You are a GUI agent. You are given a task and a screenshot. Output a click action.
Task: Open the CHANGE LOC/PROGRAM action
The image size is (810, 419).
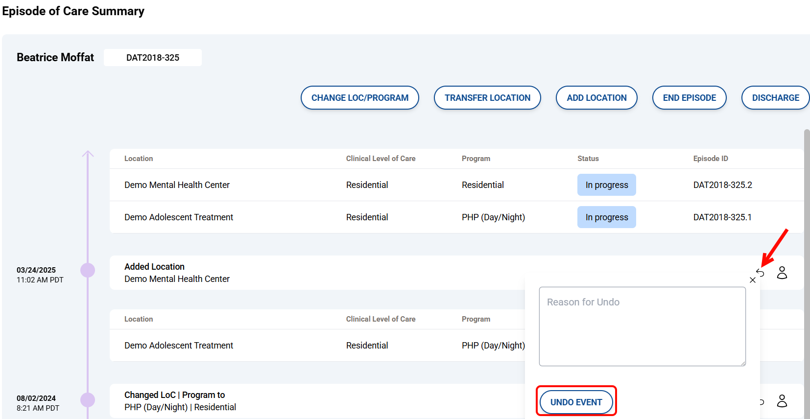(x=359, y=98)
